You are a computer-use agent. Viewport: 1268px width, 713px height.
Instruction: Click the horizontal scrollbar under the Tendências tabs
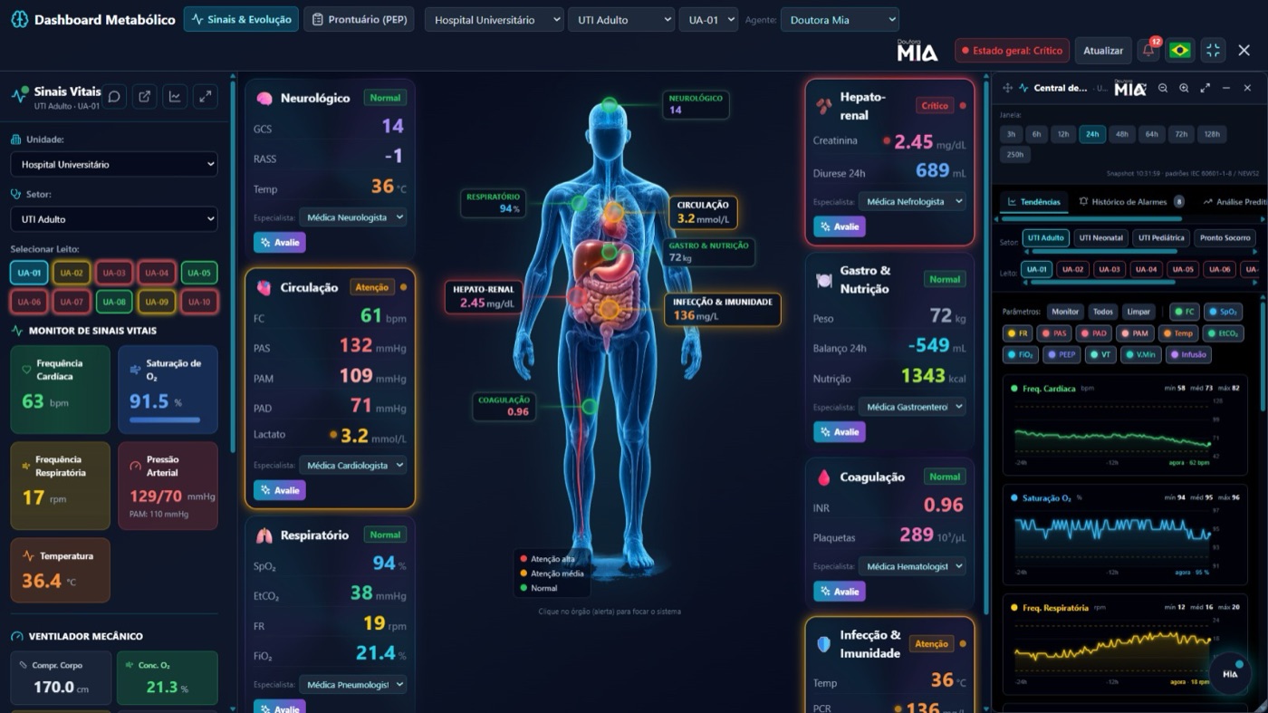pyautogui.click(x=1091, y=219)
